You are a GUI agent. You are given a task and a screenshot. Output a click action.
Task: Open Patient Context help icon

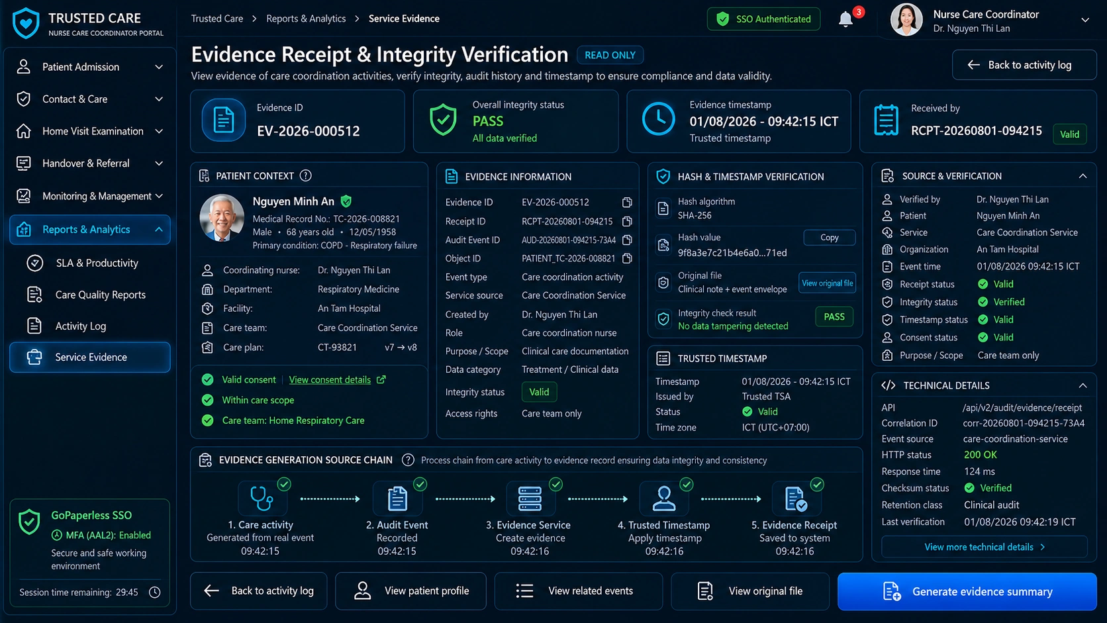pyautogui.click(x=305, y=176)
